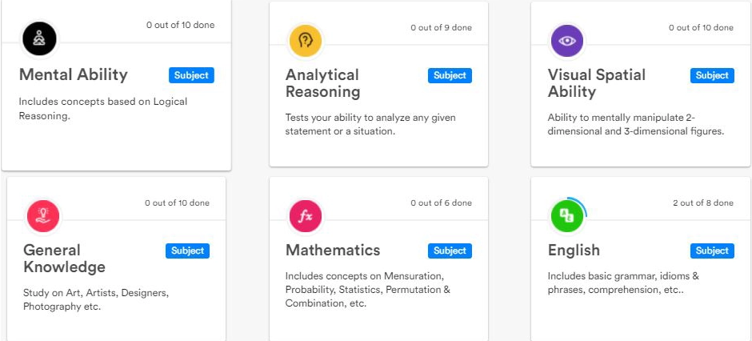
Task: Open the English subject title
Action: point(574,251)
